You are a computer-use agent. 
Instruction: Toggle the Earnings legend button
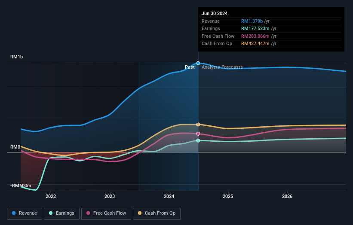61,213
